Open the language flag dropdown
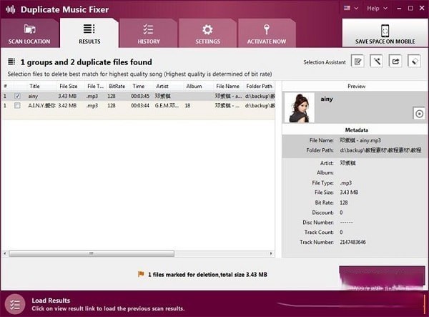This screenshot has width=429, height=317. [351, 8]
